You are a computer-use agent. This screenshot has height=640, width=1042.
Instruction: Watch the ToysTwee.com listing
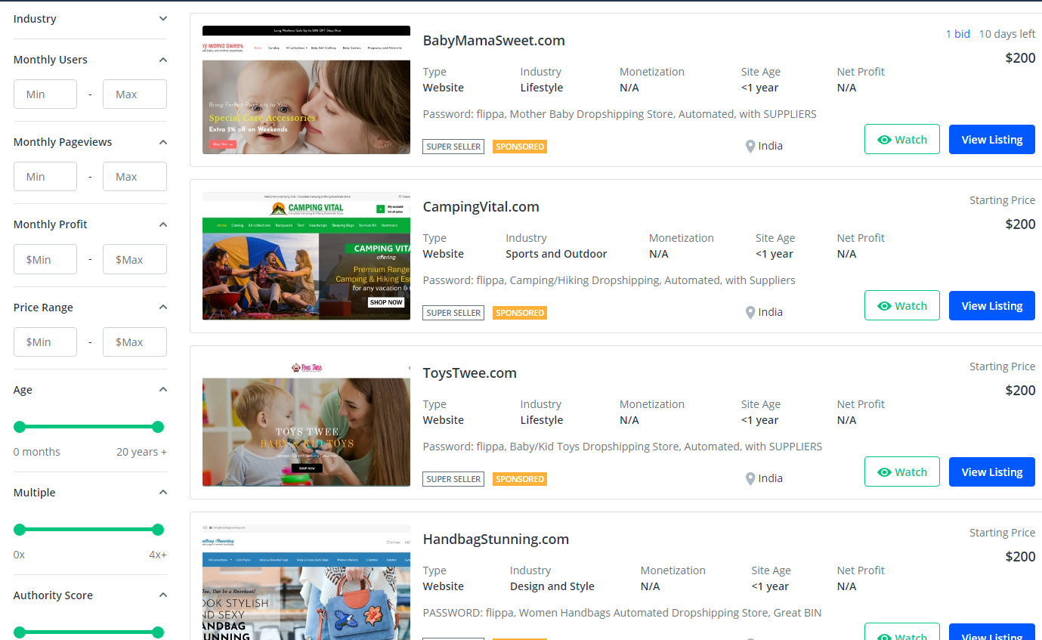pyautogui.click(x=902, y=471)
